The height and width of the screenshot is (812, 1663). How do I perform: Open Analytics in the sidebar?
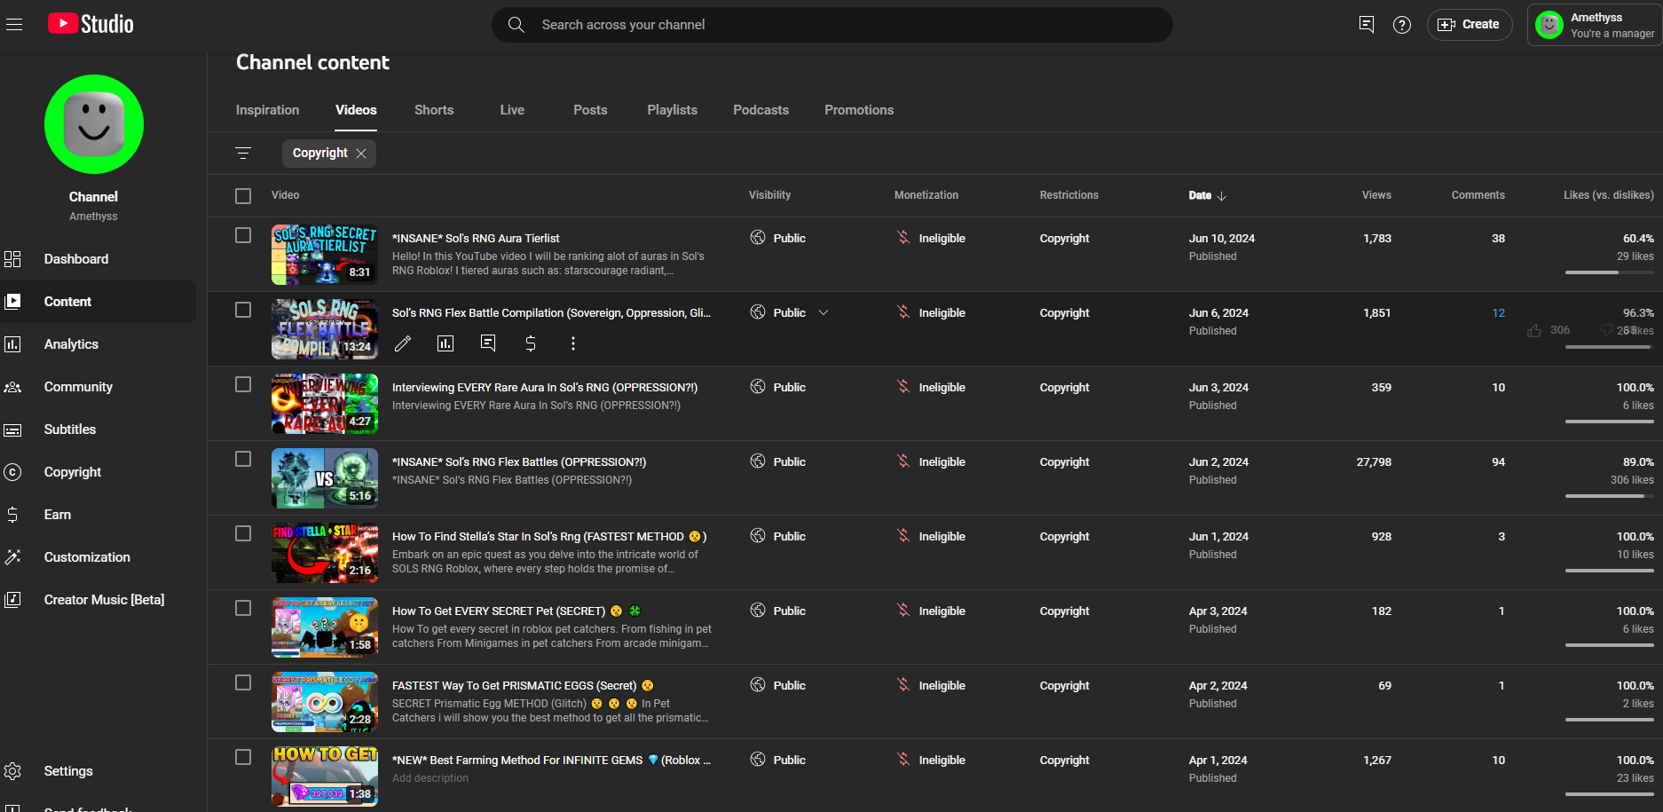98,344
